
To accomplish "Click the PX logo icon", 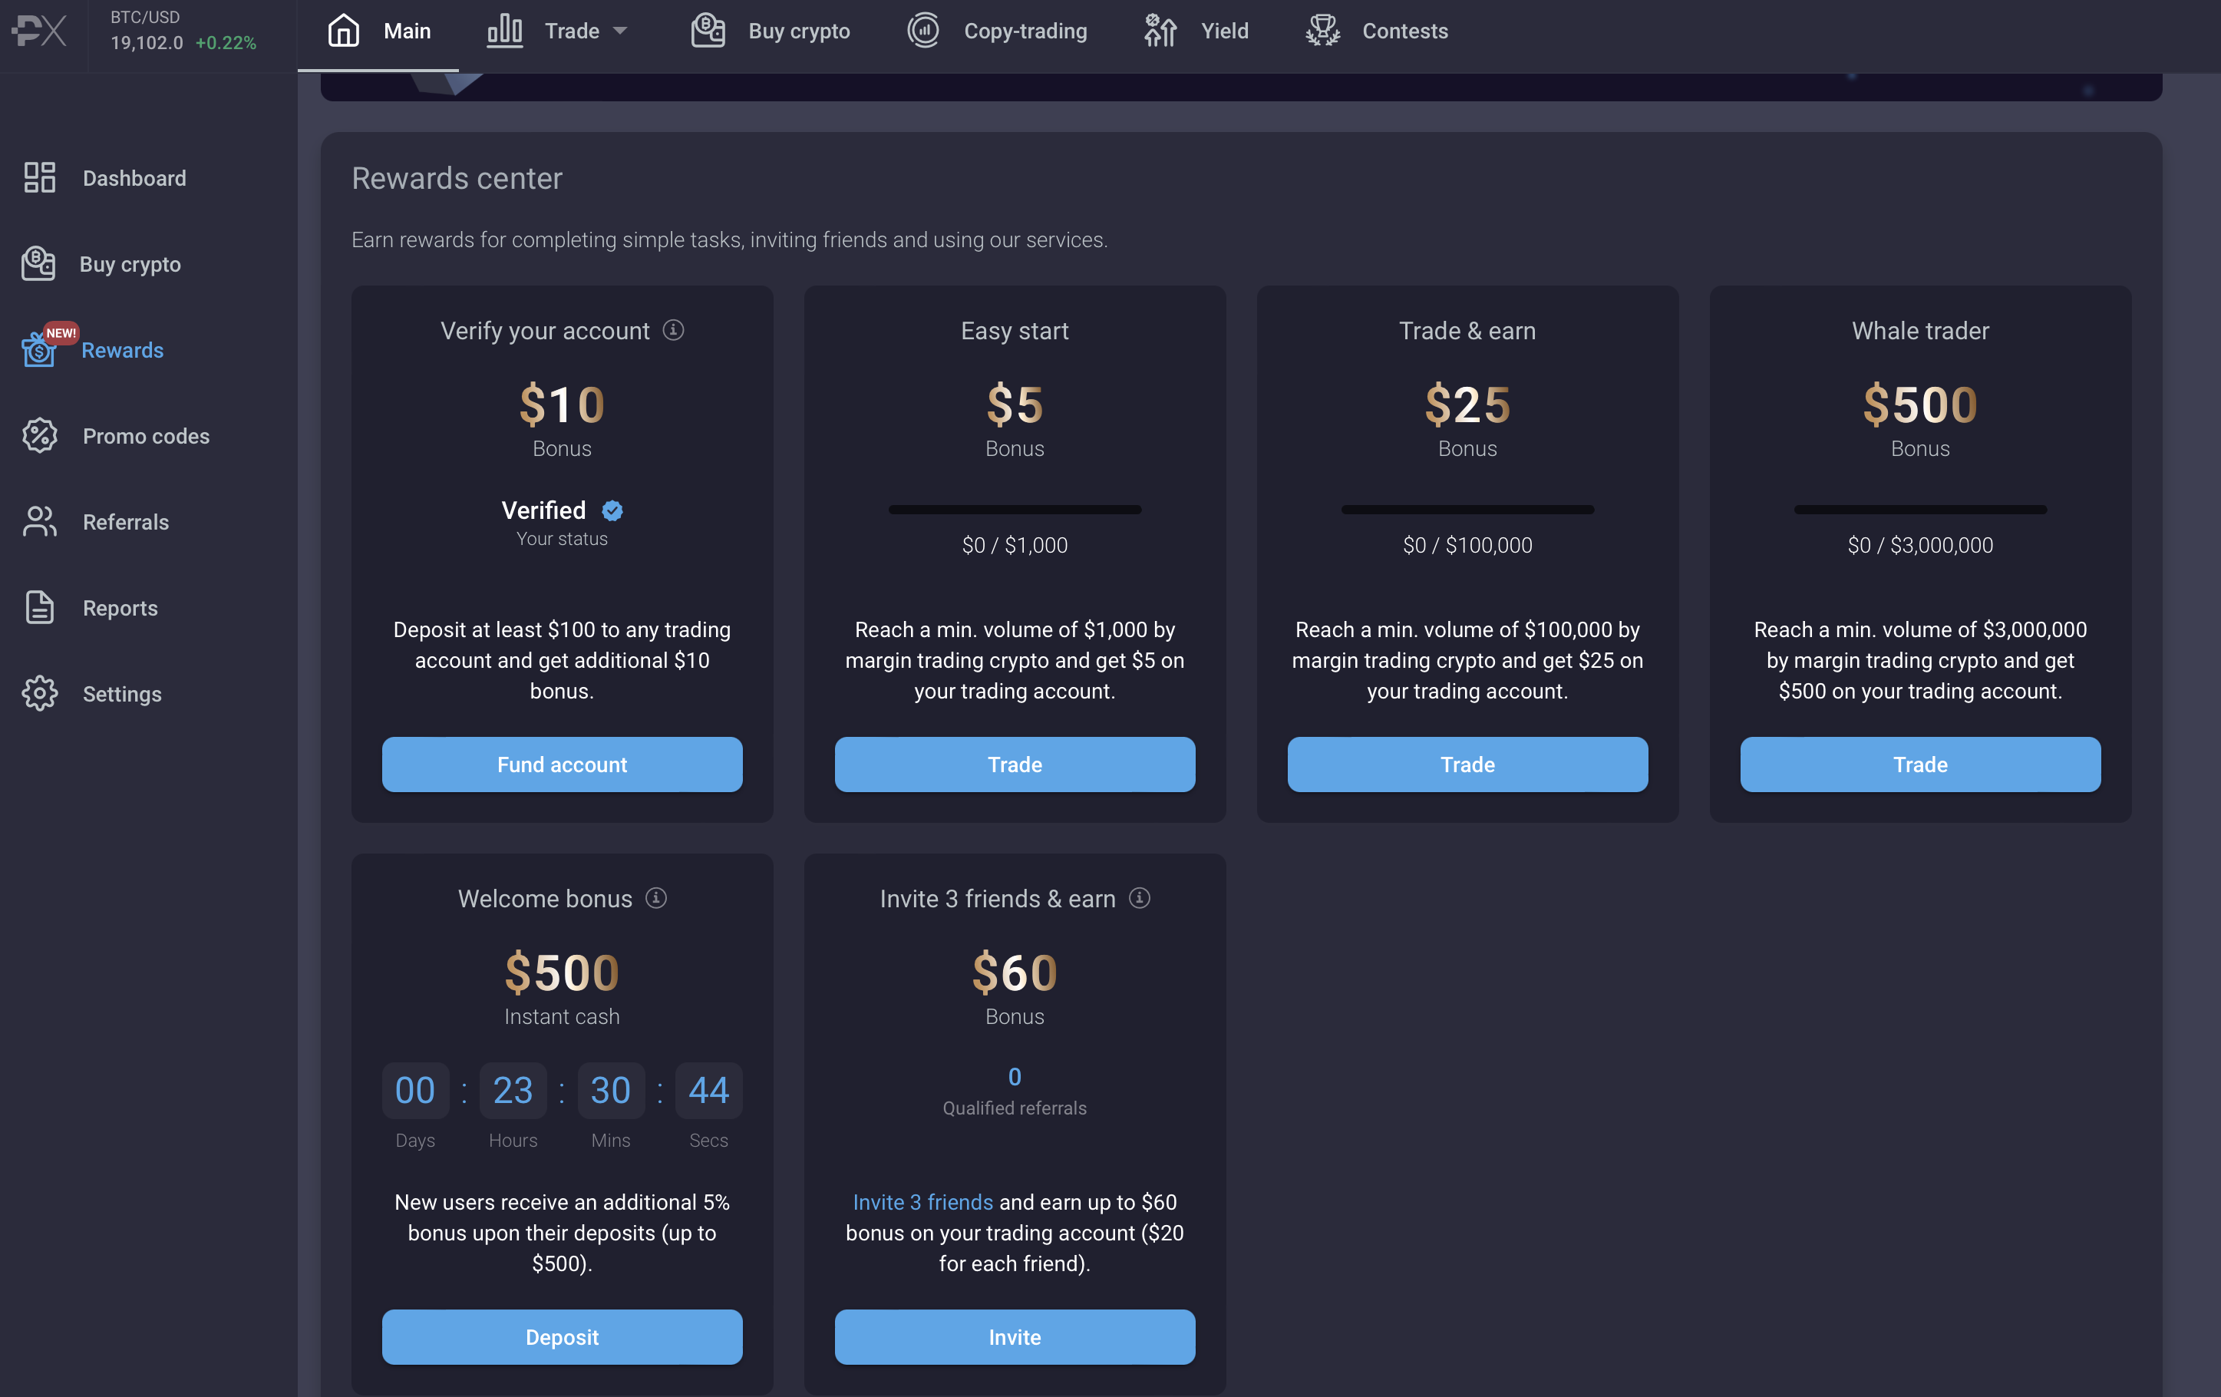I will point(40,31).
